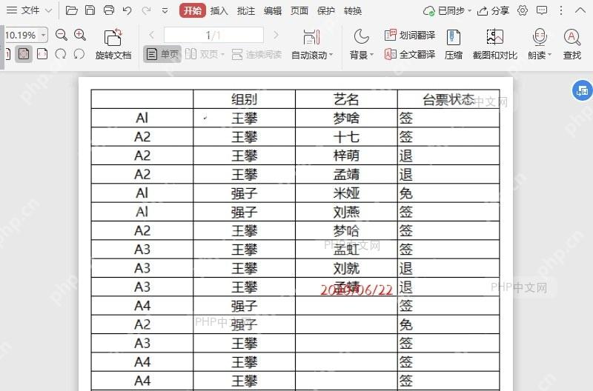Click the 孟虹 cell
This screenshot has height=391, width=593.
point(346,250)
